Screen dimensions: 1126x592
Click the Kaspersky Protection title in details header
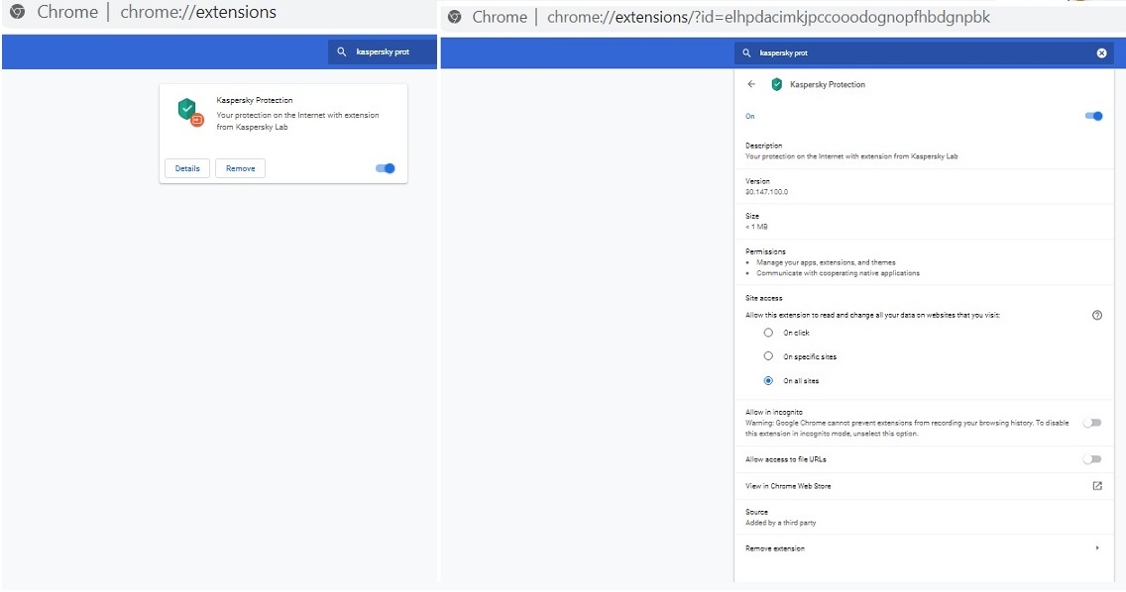[x=828, y=85]
